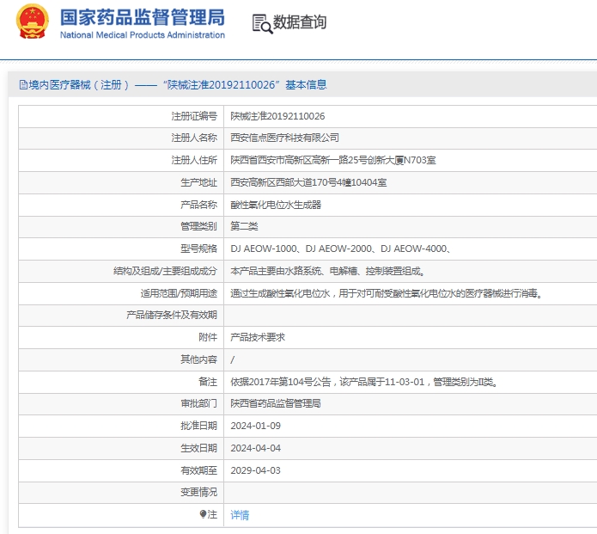Click the 注册人住所 label
Screen dimensions: 597x534
click(194, 160)
